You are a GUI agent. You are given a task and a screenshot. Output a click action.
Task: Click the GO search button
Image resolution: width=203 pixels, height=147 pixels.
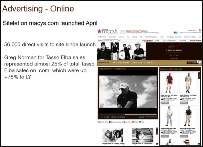pyautogui.click(x=120, y=41)
